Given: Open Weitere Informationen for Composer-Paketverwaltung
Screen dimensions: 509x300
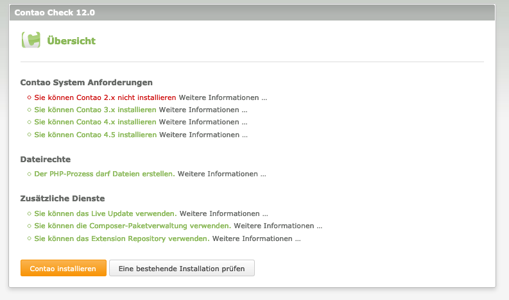Looking at the screenshot, I should pyautogui.click(x=277, y=226).
